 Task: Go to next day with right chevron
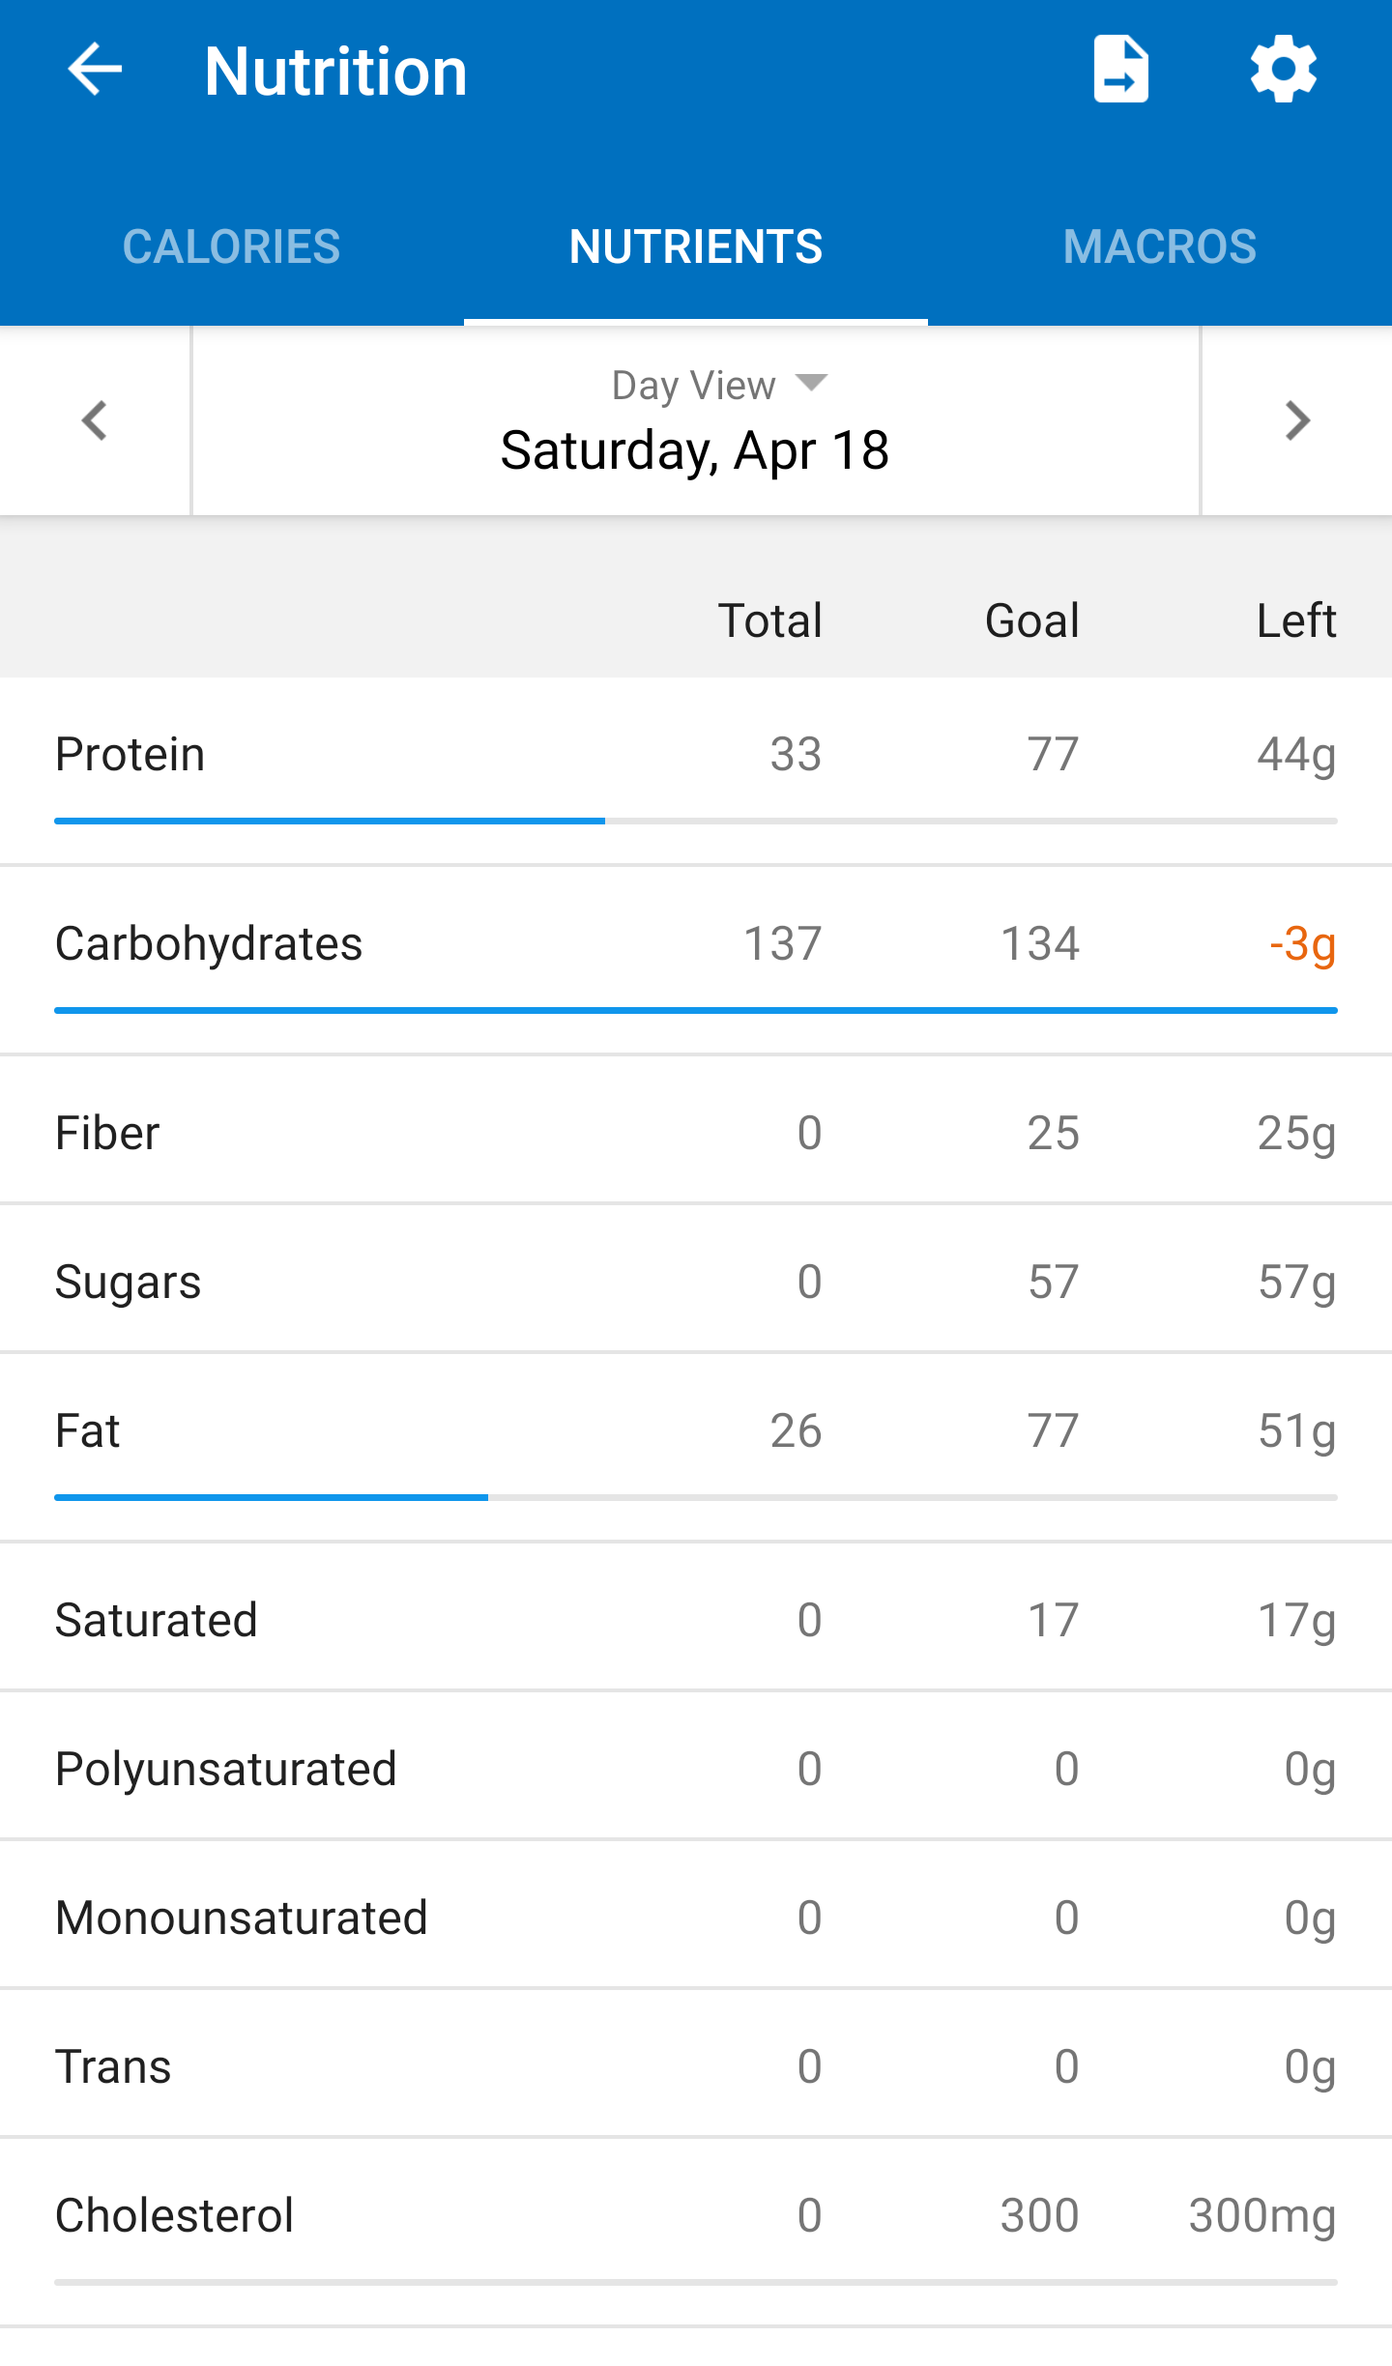click(x=1296, y=421)
